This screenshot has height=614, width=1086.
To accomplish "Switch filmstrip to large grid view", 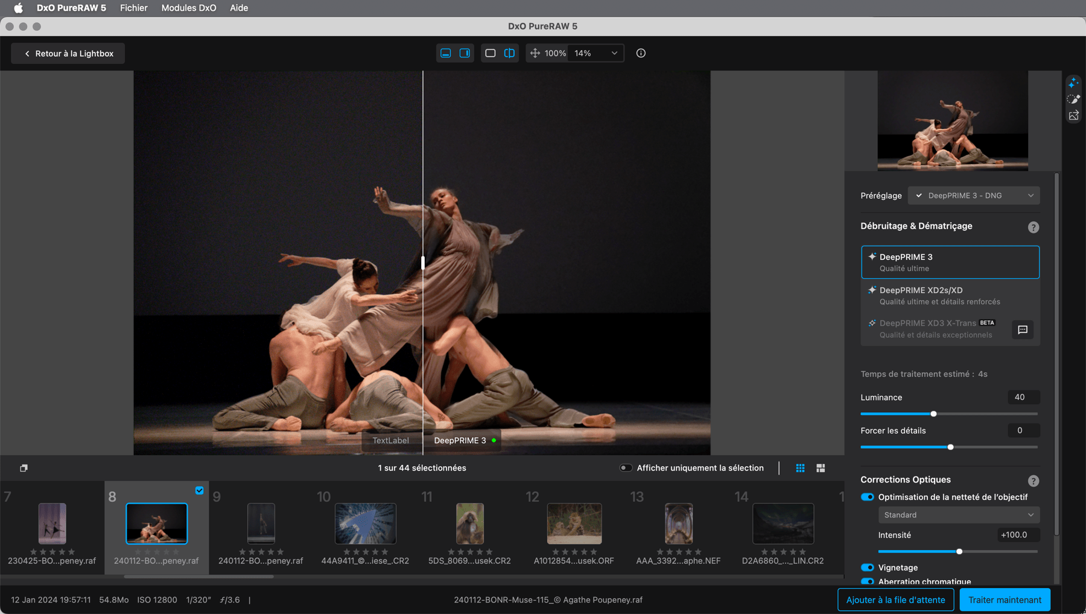I will [x=821, y=468].
